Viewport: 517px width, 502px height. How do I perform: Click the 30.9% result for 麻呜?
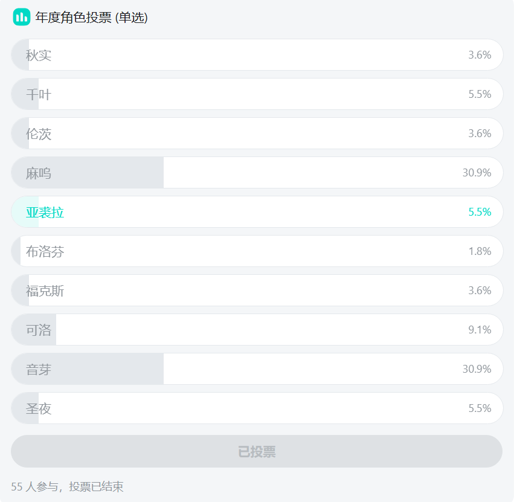click(x=477, y=173)
